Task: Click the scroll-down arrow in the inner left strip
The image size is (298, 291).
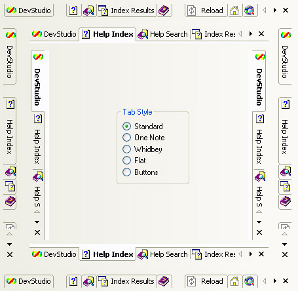Action: pyautogui.click(x=37, y=222)
